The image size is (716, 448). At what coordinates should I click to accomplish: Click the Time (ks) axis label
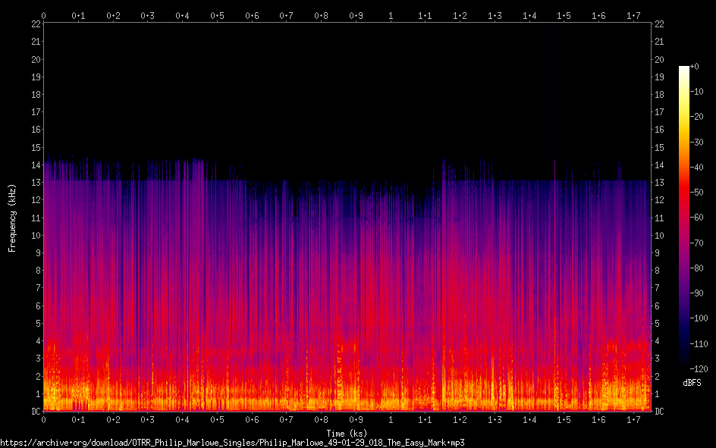346,434
